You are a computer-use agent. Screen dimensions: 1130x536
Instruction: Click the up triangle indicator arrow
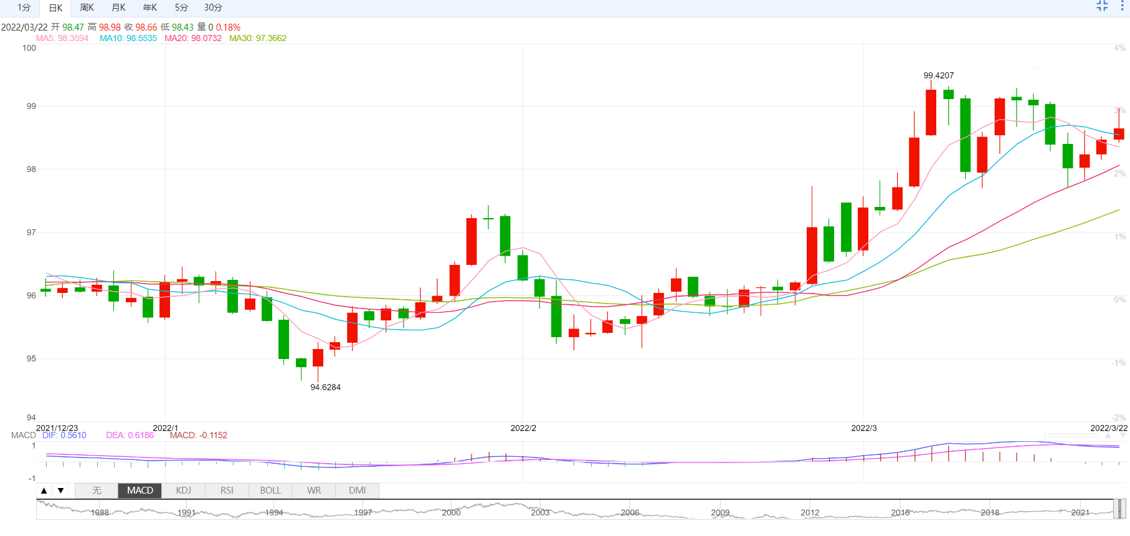(x=44, y=491)
